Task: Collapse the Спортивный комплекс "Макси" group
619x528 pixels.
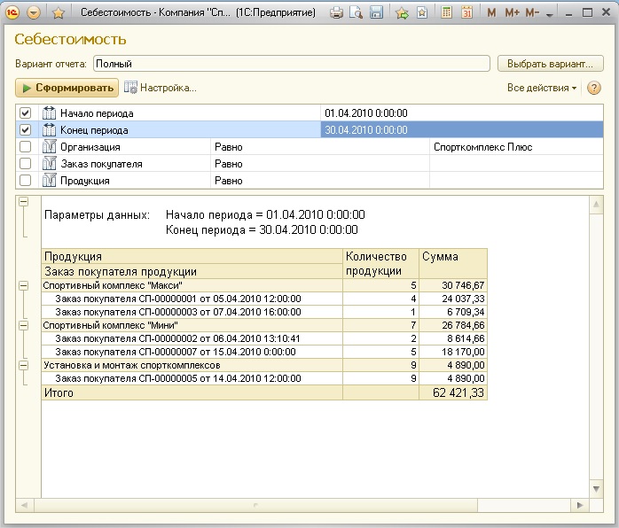Action: point(23,286)
